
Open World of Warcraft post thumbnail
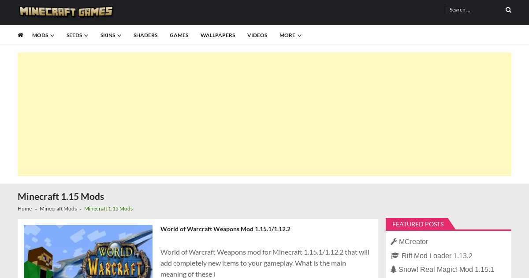coord(88,252)
